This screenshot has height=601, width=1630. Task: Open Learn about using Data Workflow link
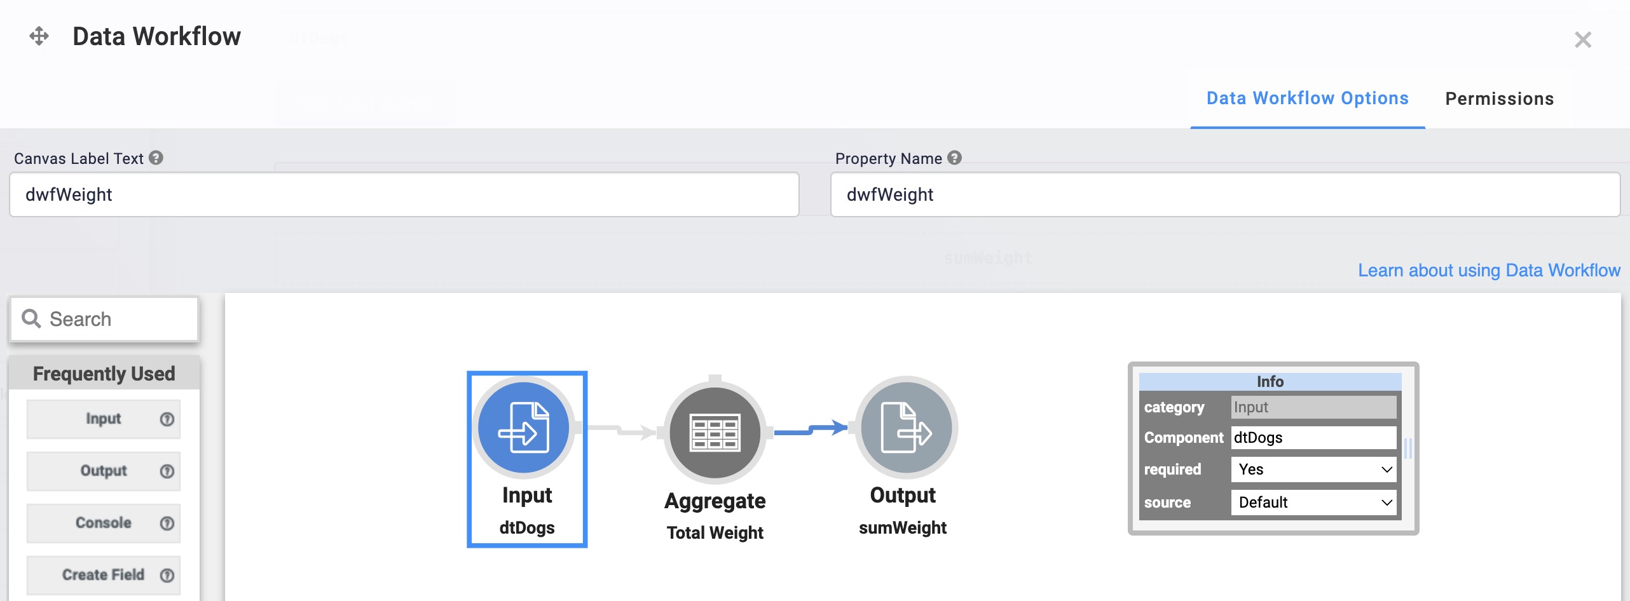click(1489, 271)
